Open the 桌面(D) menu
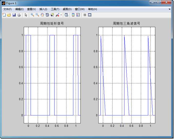This screenshot has width=174, height=139. pos(67,9)
